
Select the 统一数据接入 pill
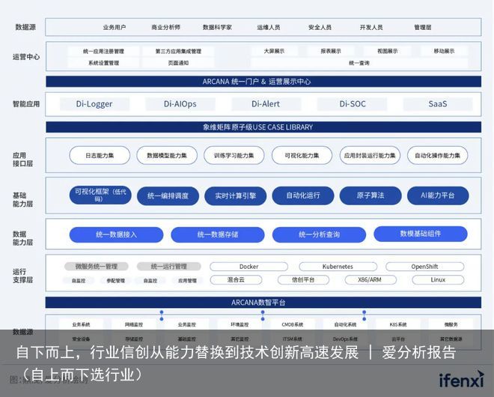116,234
